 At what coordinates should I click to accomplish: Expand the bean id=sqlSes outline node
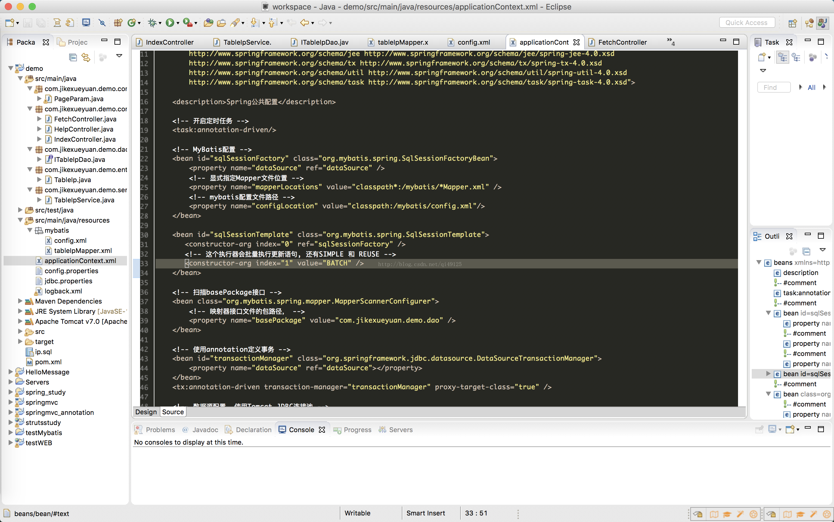[x=768, y=373]
